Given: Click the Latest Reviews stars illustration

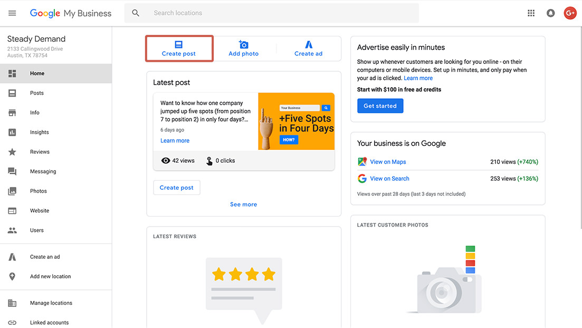Looking at the screenshot, I should coord(244,290).
